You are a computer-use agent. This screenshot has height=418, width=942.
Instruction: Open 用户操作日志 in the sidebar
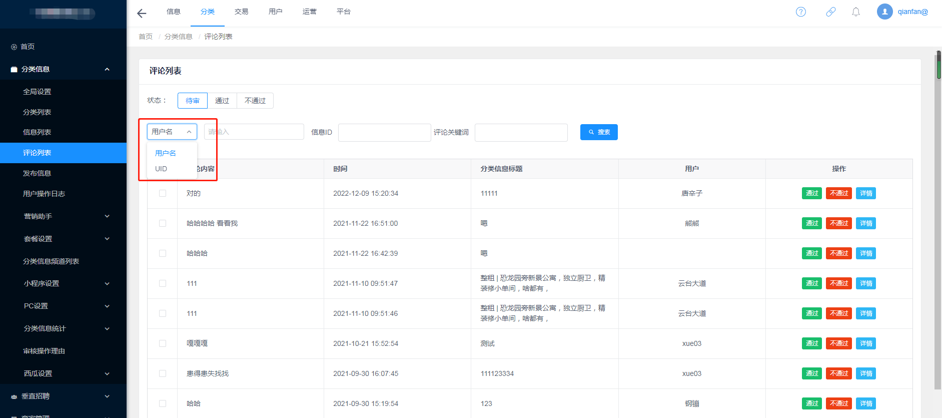(44, 194)
